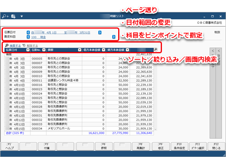Click the debit total 16,621,000
The image size is (226, 157).
point(96,133)
